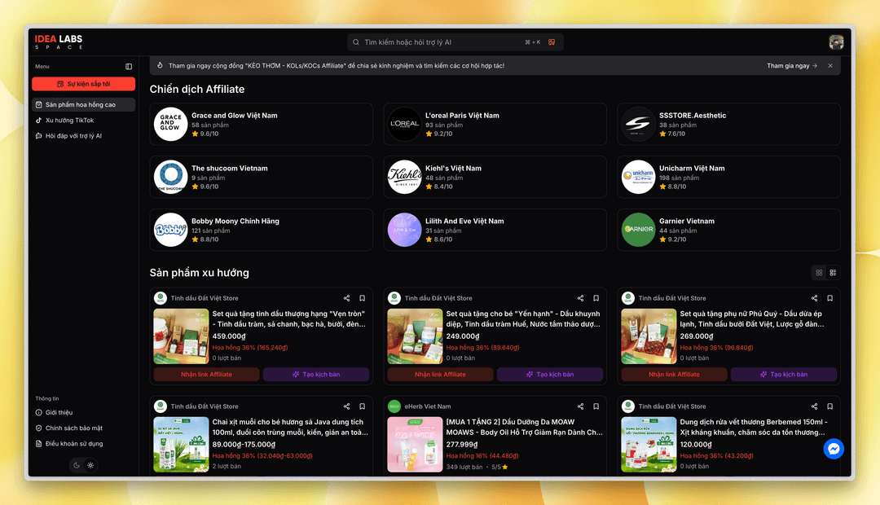Bookmark the Chai xịt muỗi product

coord(362,406)
